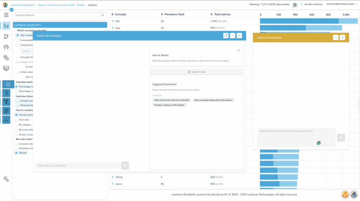The height and width of the screenshot is (201, 360).
Task: Click the Sentiment faces sidebar icon
Action: [x=6, y=57]
